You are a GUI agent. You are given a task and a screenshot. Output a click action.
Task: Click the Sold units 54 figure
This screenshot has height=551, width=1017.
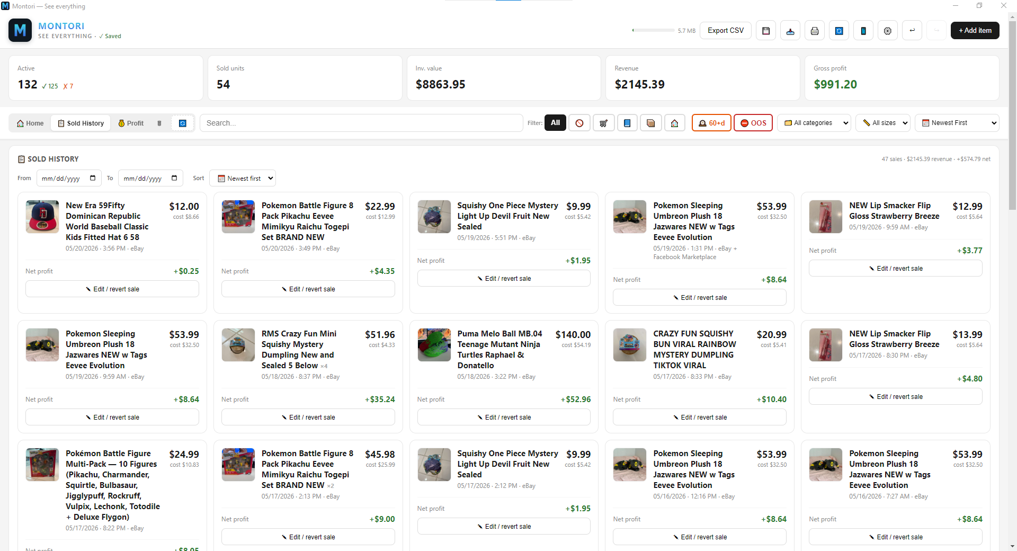pyautogui.click(x=223, y=84)
